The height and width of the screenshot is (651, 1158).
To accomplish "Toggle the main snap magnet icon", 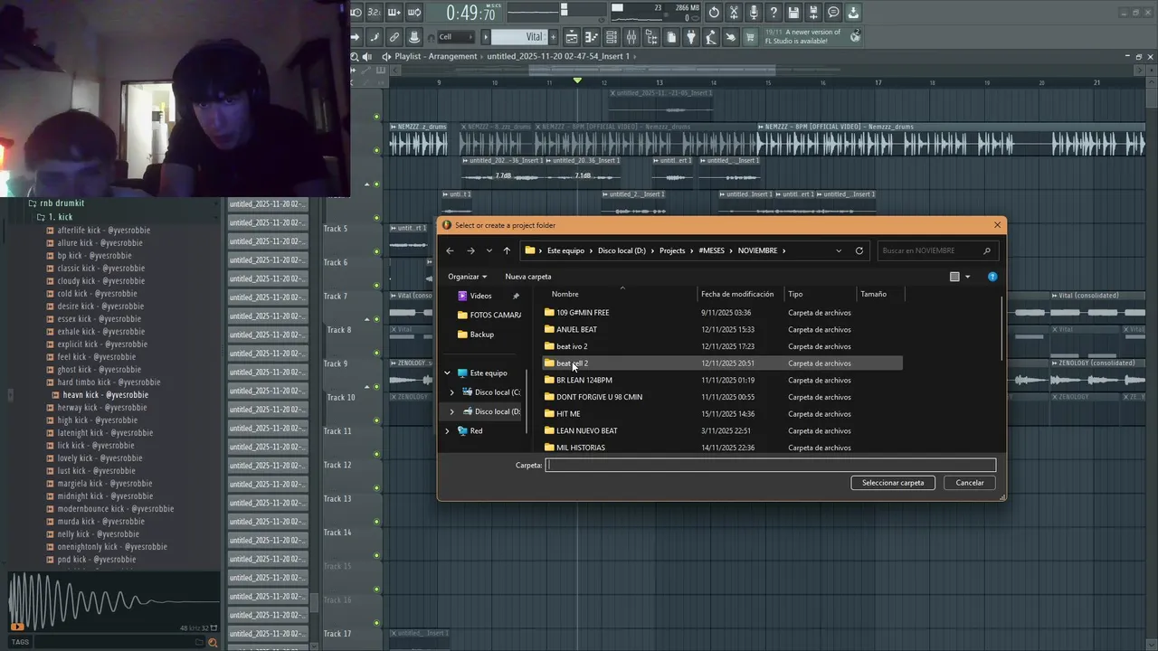I will pyautogui.click(x=432, y=37).
